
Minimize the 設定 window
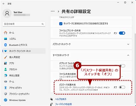118,3
